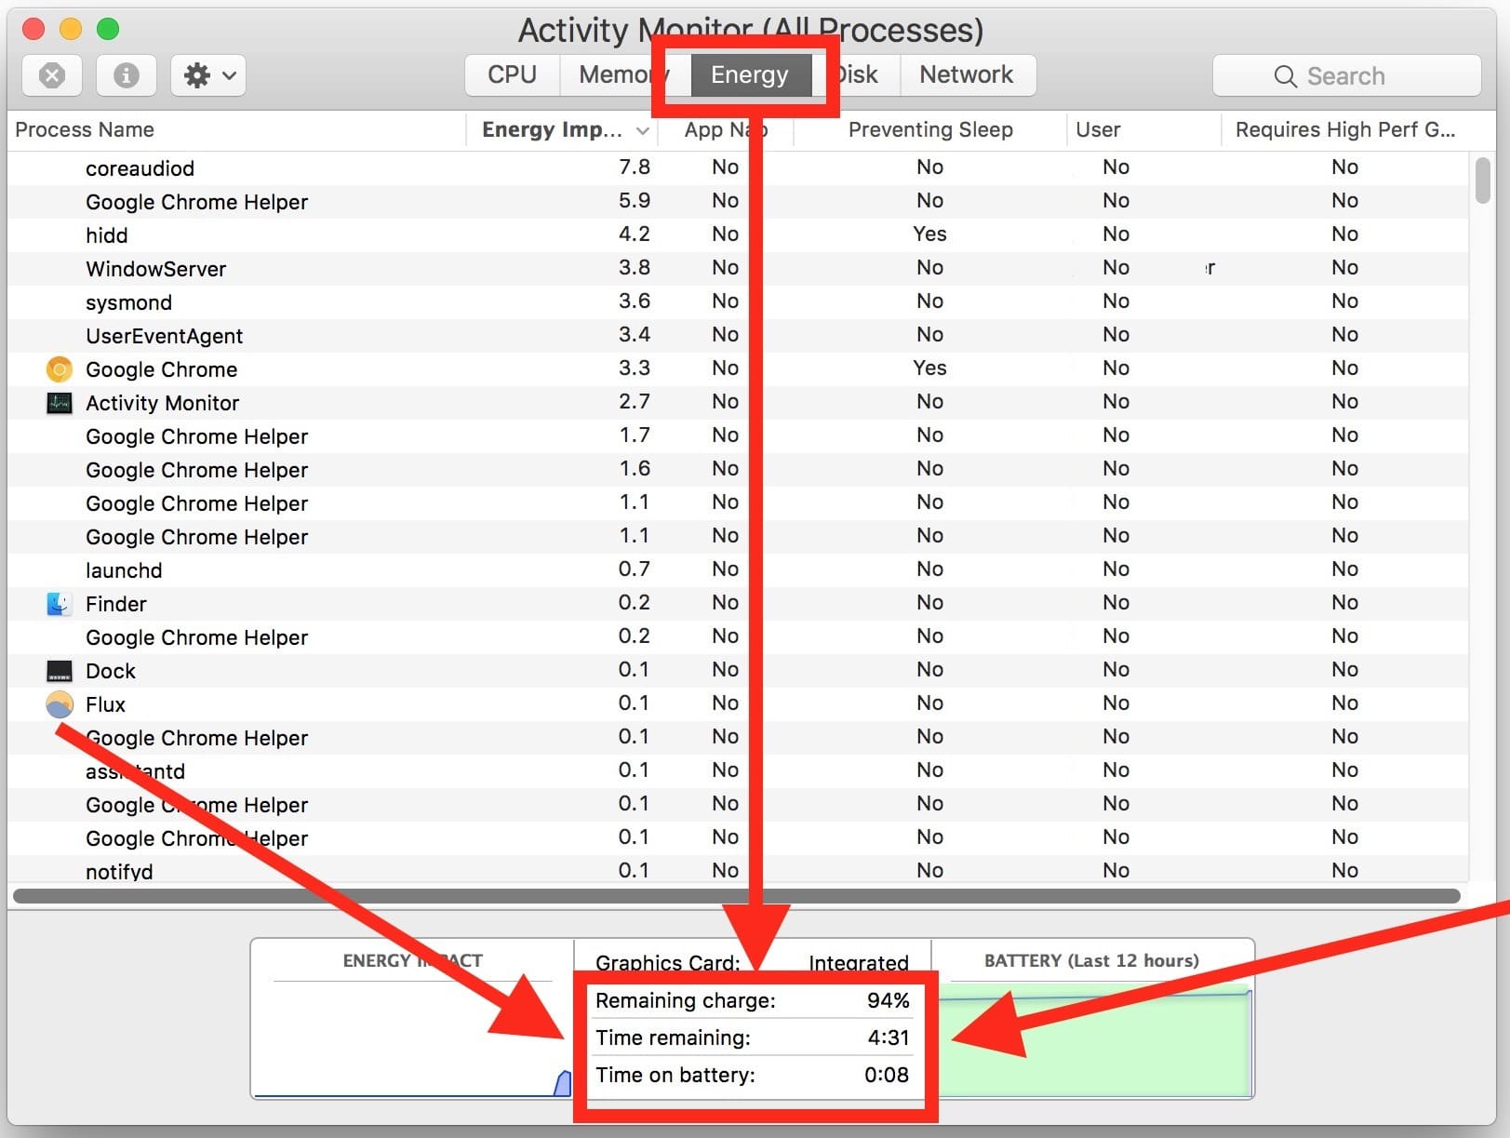Select the WindowServer process row
Screen dimensions: 1510x1138
click(x=739, y=269)
